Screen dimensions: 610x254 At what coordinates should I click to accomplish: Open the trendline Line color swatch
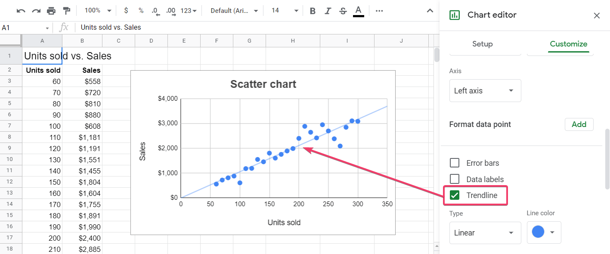coord(544,232)
